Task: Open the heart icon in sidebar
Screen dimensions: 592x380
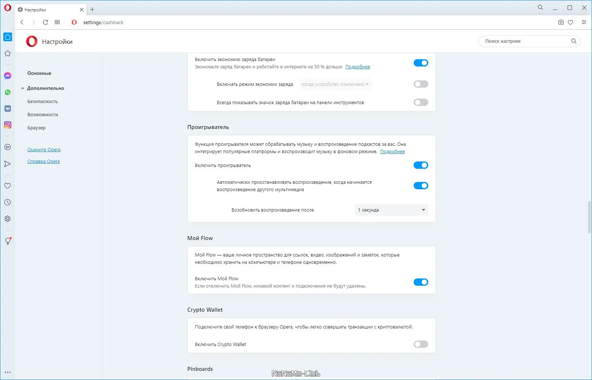Action: click(8, 186)
